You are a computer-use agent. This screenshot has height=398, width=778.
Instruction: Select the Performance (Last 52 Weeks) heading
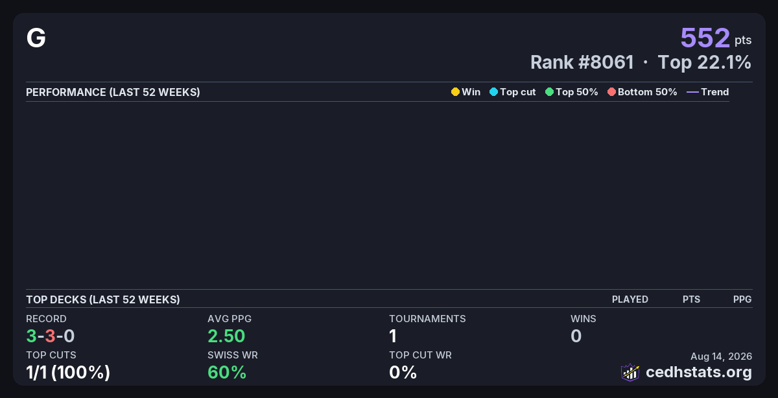tap(113, 92)
